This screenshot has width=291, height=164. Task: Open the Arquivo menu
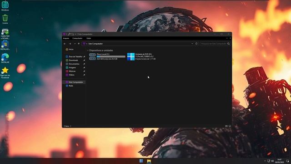[x=66, y=38]
